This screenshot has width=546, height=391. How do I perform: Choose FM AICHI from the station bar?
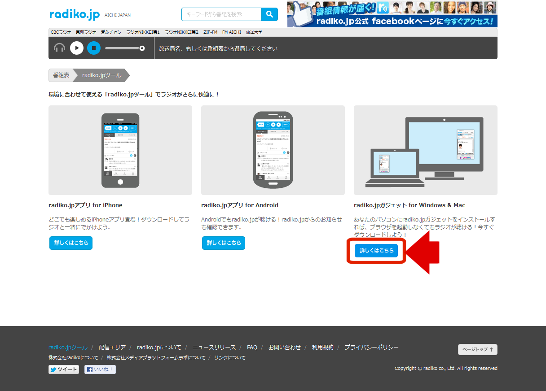[232, 32]
